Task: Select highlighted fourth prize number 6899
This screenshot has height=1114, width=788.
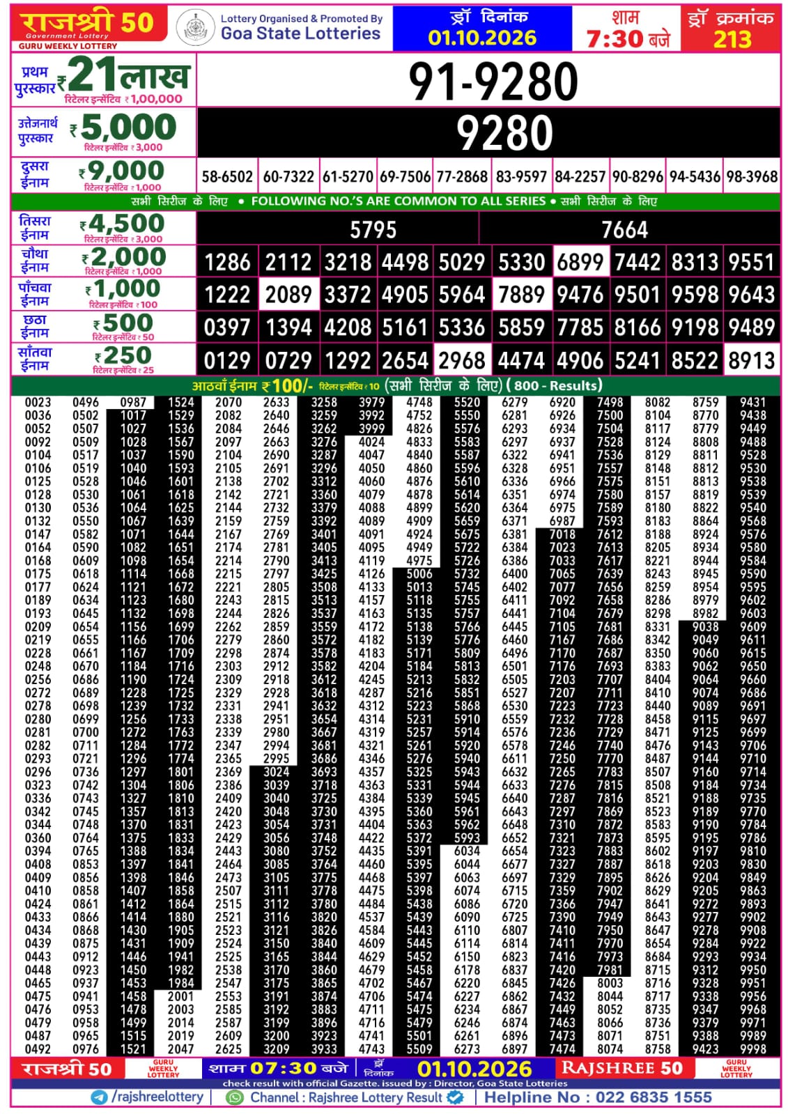Action: point(580,262)
